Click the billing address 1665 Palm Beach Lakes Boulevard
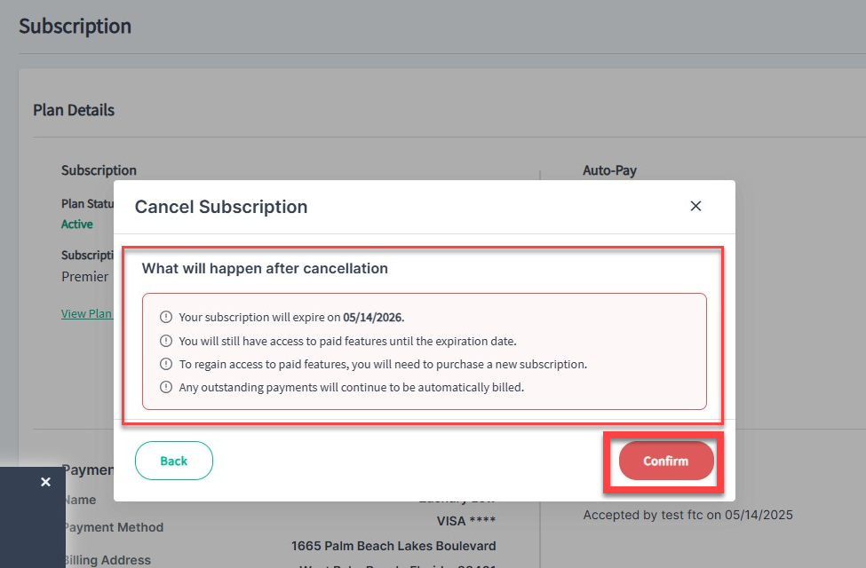 tap(393, 545)
